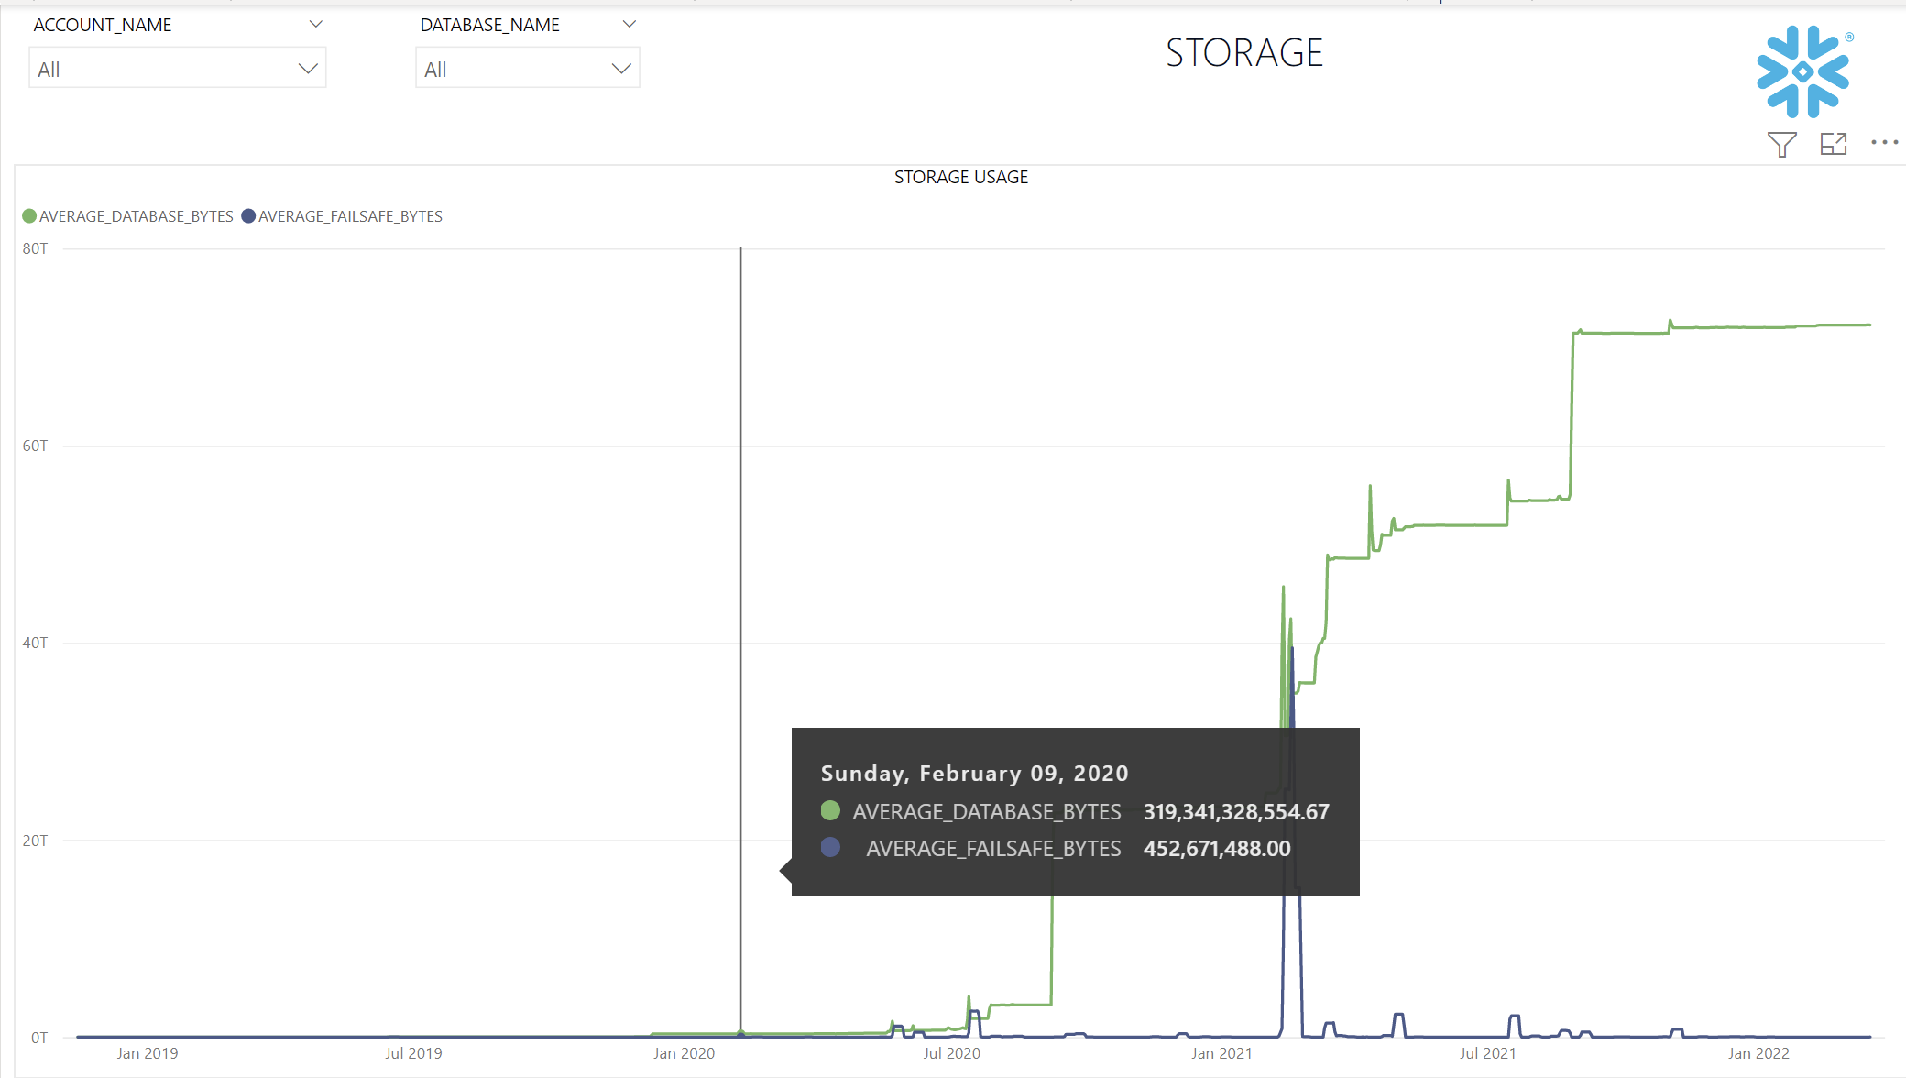Viewport: 1906px width, 1078px height.
Task: Click the All value in DATABASE_NAME slicer
Action: coord(435,69)
